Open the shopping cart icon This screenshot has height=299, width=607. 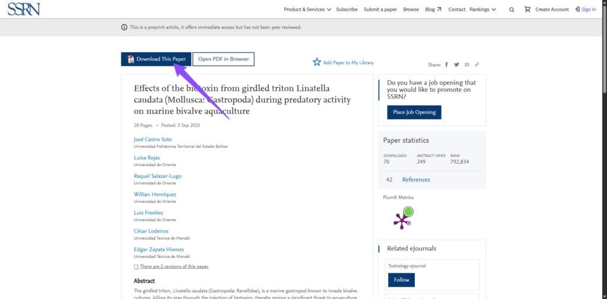(x=527, y=9)
